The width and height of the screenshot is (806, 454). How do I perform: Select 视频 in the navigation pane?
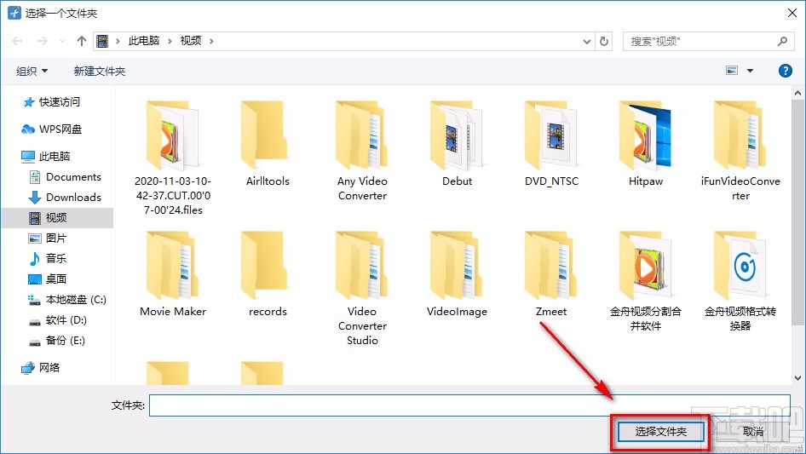[56, 218]
